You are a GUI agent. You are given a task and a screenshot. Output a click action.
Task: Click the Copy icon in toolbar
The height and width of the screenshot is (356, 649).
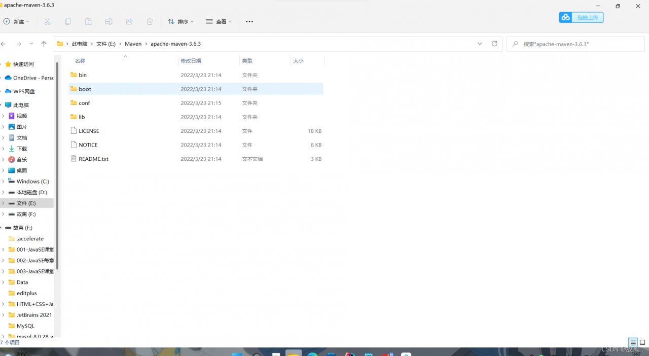pyautogui.click(x=68, y=21)
